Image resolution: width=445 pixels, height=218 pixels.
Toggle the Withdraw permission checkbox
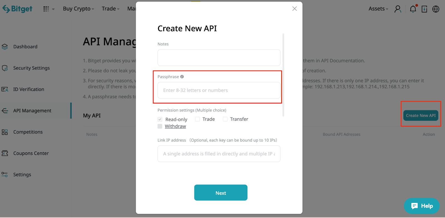click(x=160, y=126)
